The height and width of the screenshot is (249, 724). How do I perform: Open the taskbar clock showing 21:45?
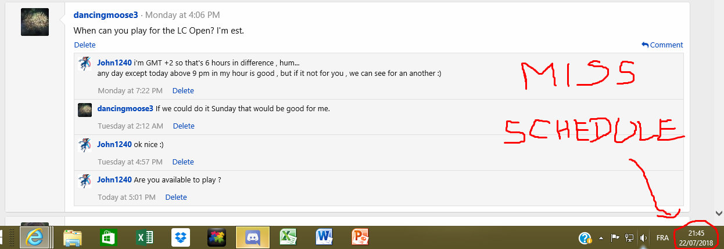coord(696,238)
